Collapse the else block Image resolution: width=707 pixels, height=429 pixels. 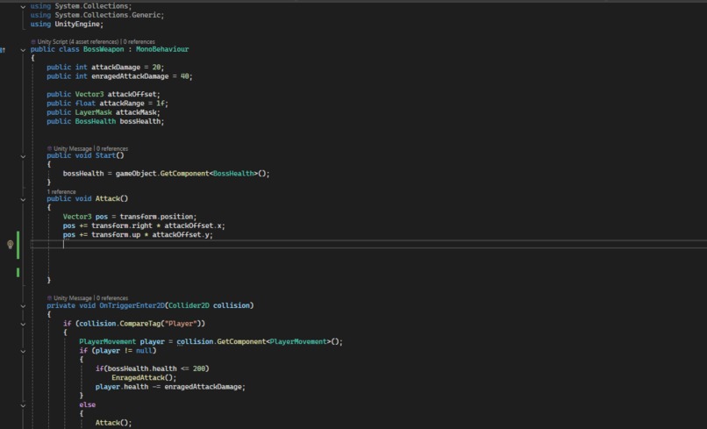tap(23, 405)
